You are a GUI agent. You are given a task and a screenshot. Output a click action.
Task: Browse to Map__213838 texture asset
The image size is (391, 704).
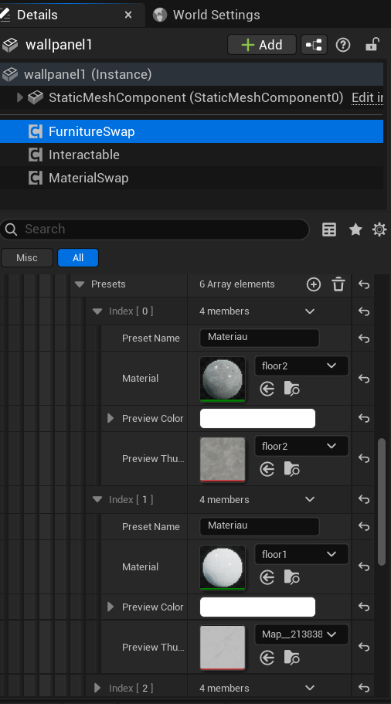pyautogui.click(x=292, y=658)
